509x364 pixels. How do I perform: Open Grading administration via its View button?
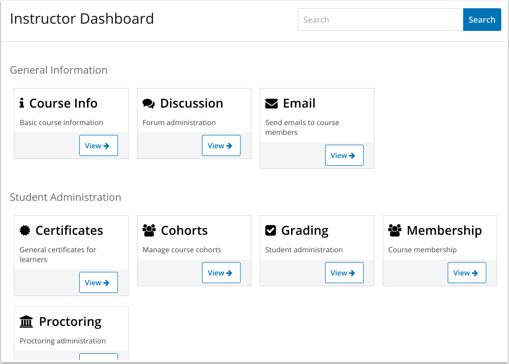tap(344, 272)
